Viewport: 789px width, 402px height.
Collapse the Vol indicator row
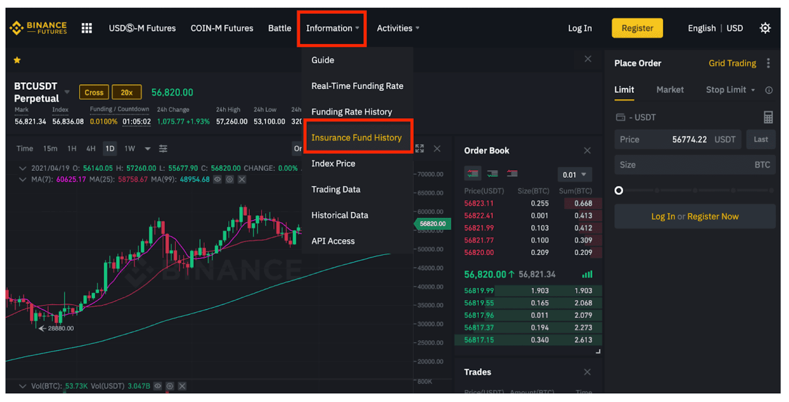[22, 386]
